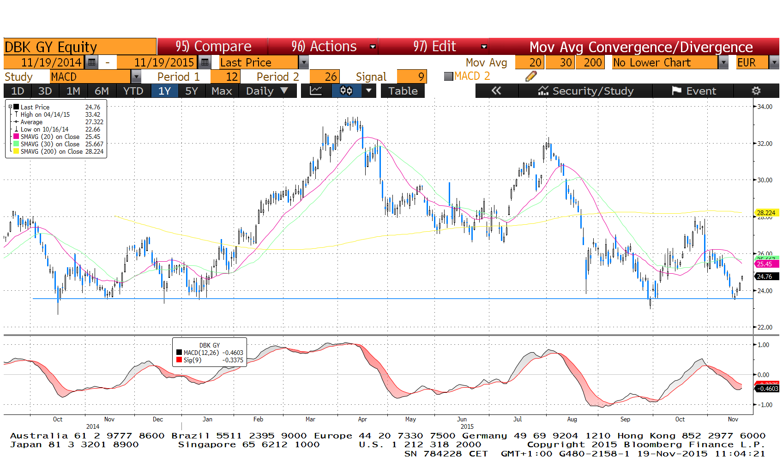Open the Table view button
This screenshot has height=462, width=783.
pos(403,91)
